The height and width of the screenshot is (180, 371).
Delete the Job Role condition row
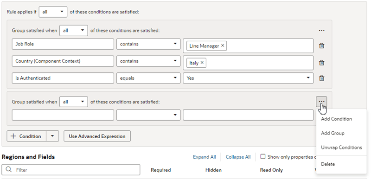click(321, 46)
